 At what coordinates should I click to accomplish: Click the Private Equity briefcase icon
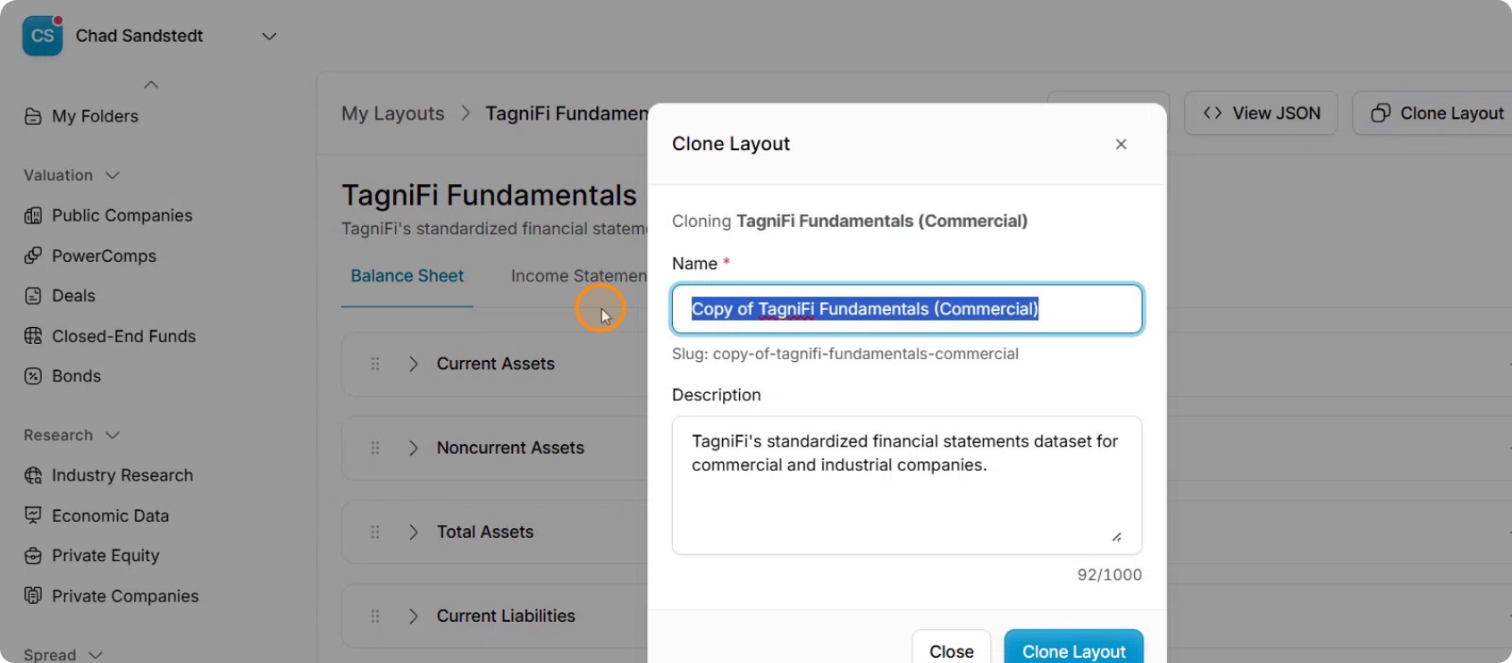click(x=33, y=556)
